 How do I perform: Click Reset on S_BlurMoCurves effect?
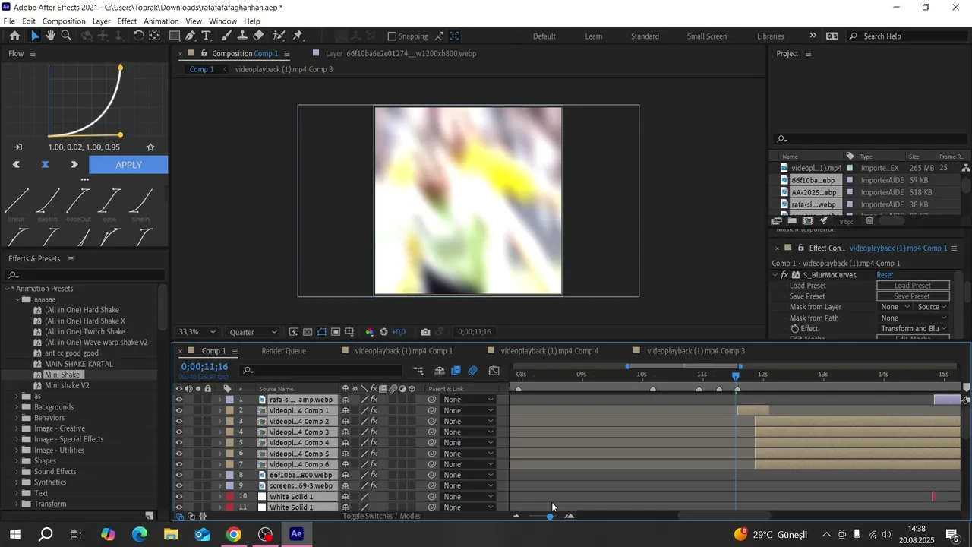point(885,275)
